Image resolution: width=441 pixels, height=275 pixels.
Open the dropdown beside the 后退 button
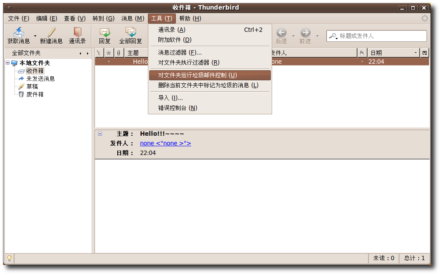[293, 36]
